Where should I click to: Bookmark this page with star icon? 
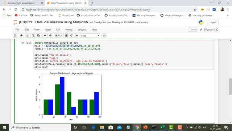(195, 9)
